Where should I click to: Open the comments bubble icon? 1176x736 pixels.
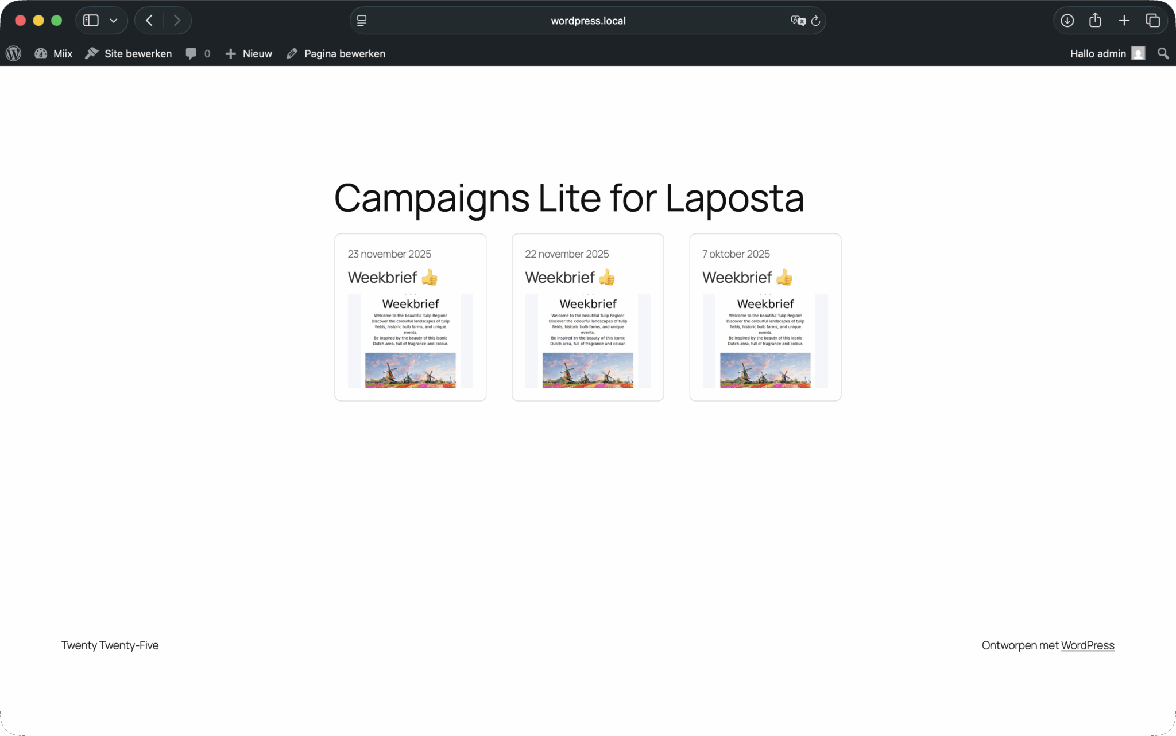(x=191, y=53)
